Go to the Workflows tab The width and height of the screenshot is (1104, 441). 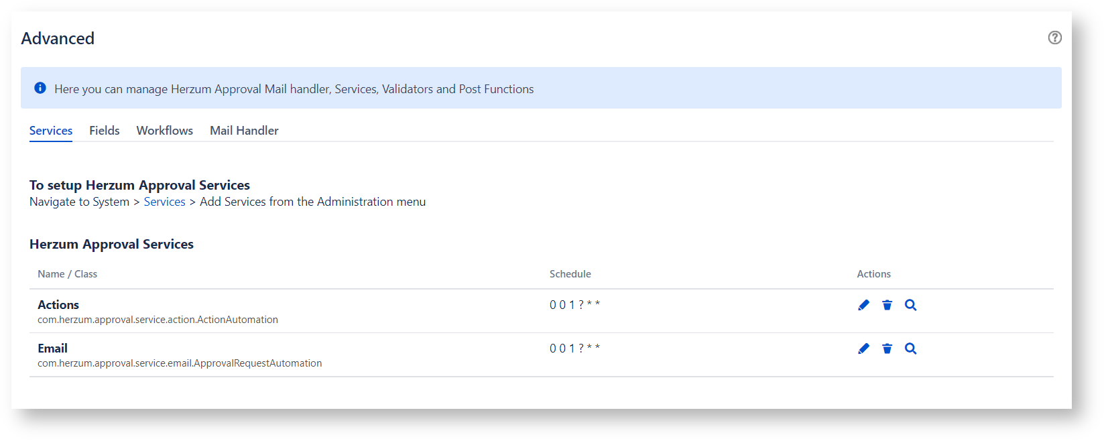tap(164, 131)
